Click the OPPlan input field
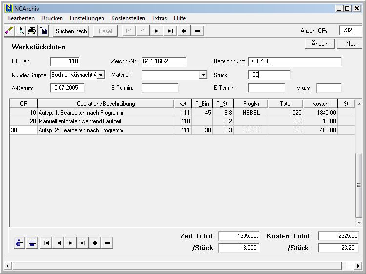The width and height of the screenshot is (366, 274). [64, 61]
